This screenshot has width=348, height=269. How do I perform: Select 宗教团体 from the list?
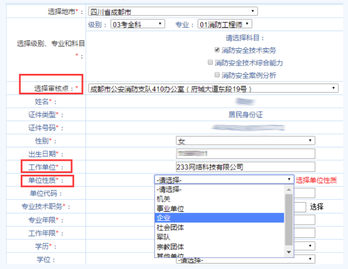pos(170,247)
